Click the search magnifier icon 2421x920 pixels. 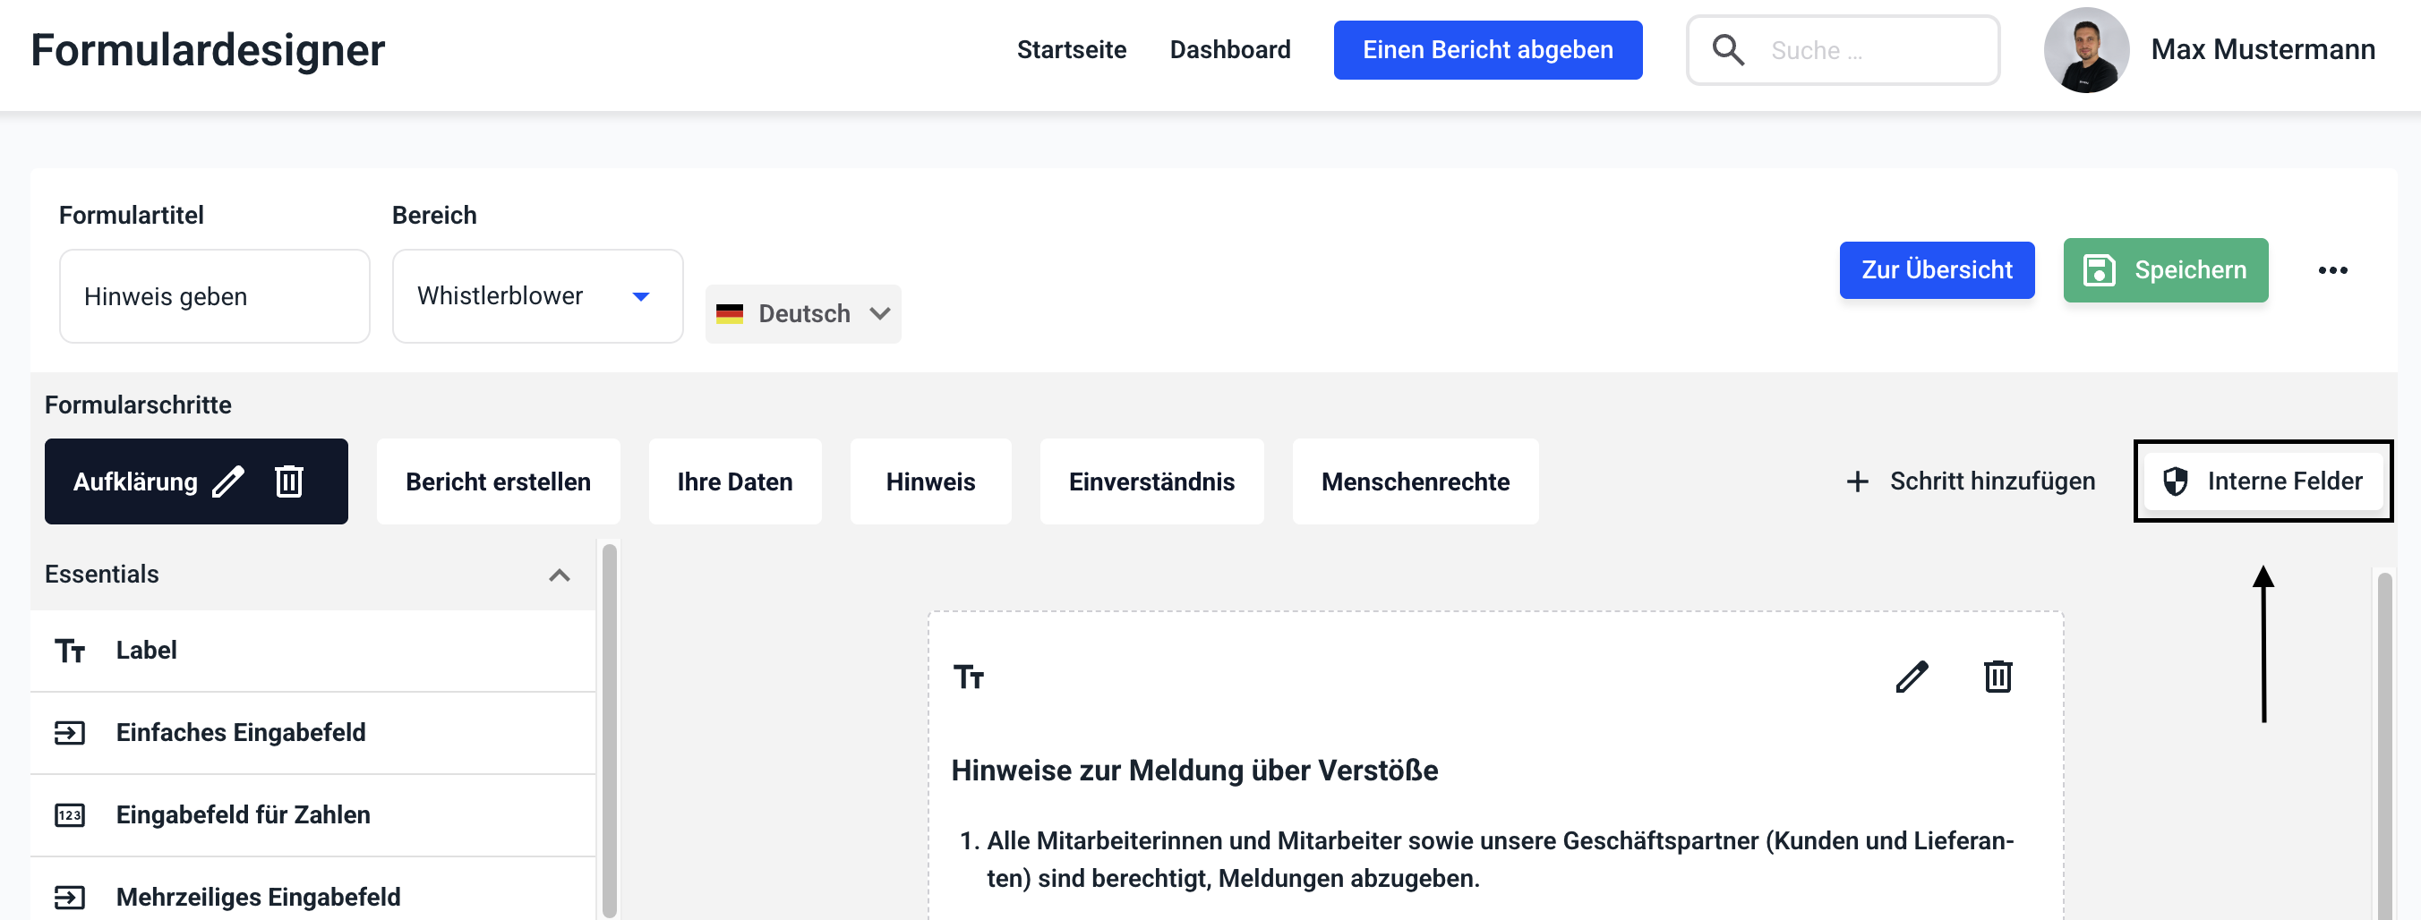pyautogui.click(x=1727, y=50)
